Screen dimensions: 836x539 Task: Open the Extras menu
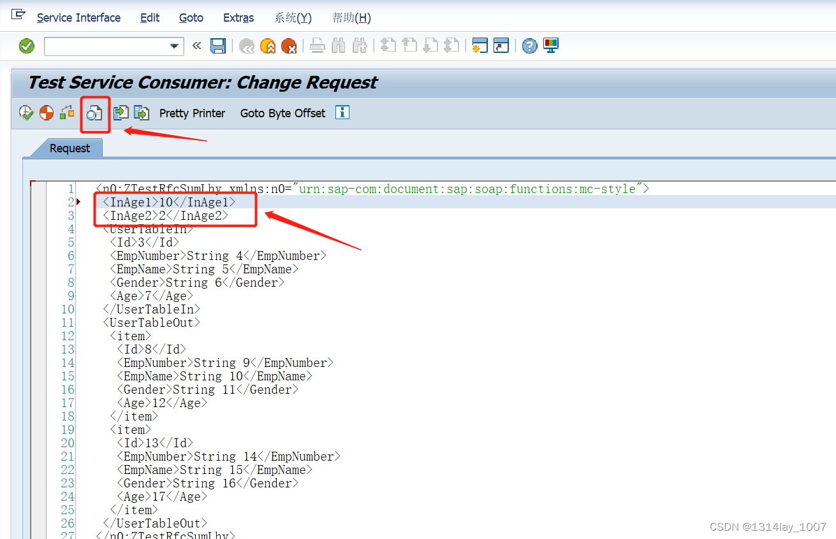[238, 18]
